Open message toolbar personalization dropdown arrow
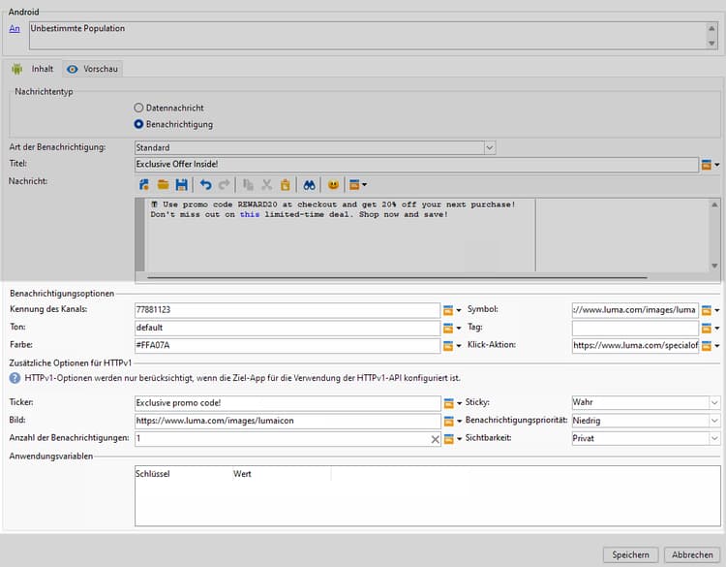Image resolution: width=726 pixels, height=567 pixels. pos(364,184)
